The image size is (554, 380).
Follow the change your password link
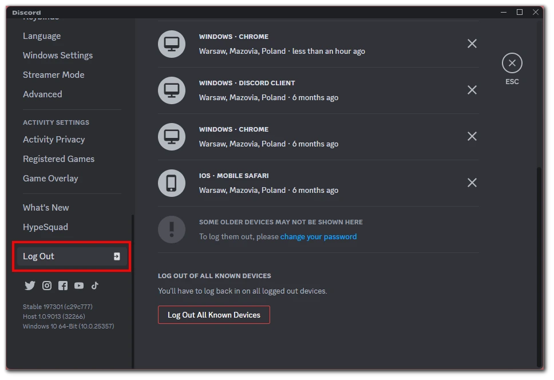(318, 237)
